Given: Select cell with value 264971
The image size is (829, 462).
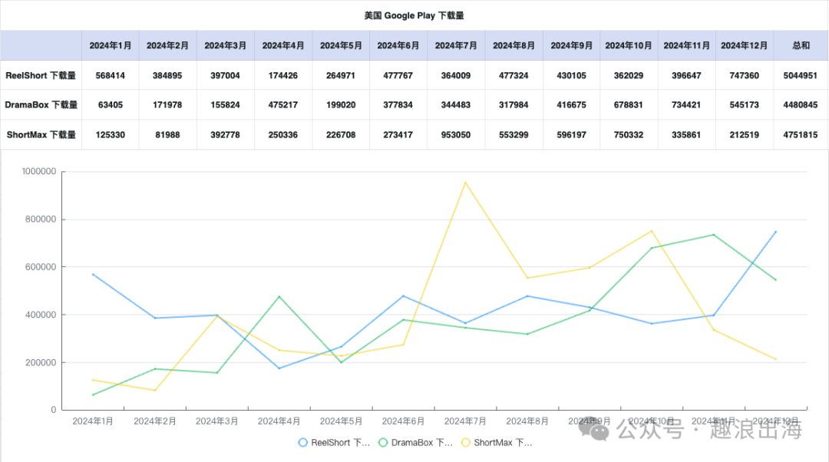Looking at the screenshot, I should (x=341, y=75).
